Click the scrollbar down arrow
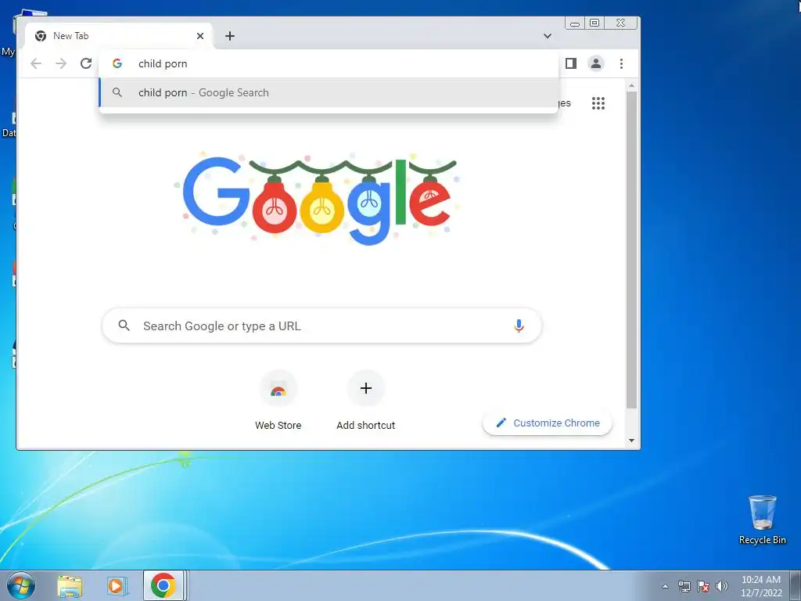 tap(632, 441)
